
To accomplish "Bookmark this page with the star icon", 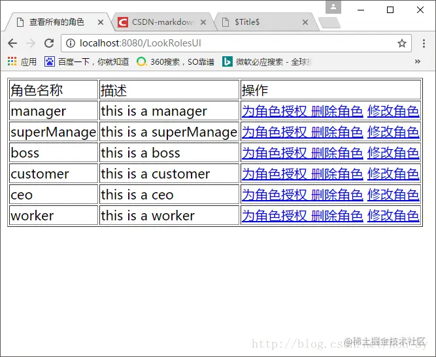I will pos(402,43).
